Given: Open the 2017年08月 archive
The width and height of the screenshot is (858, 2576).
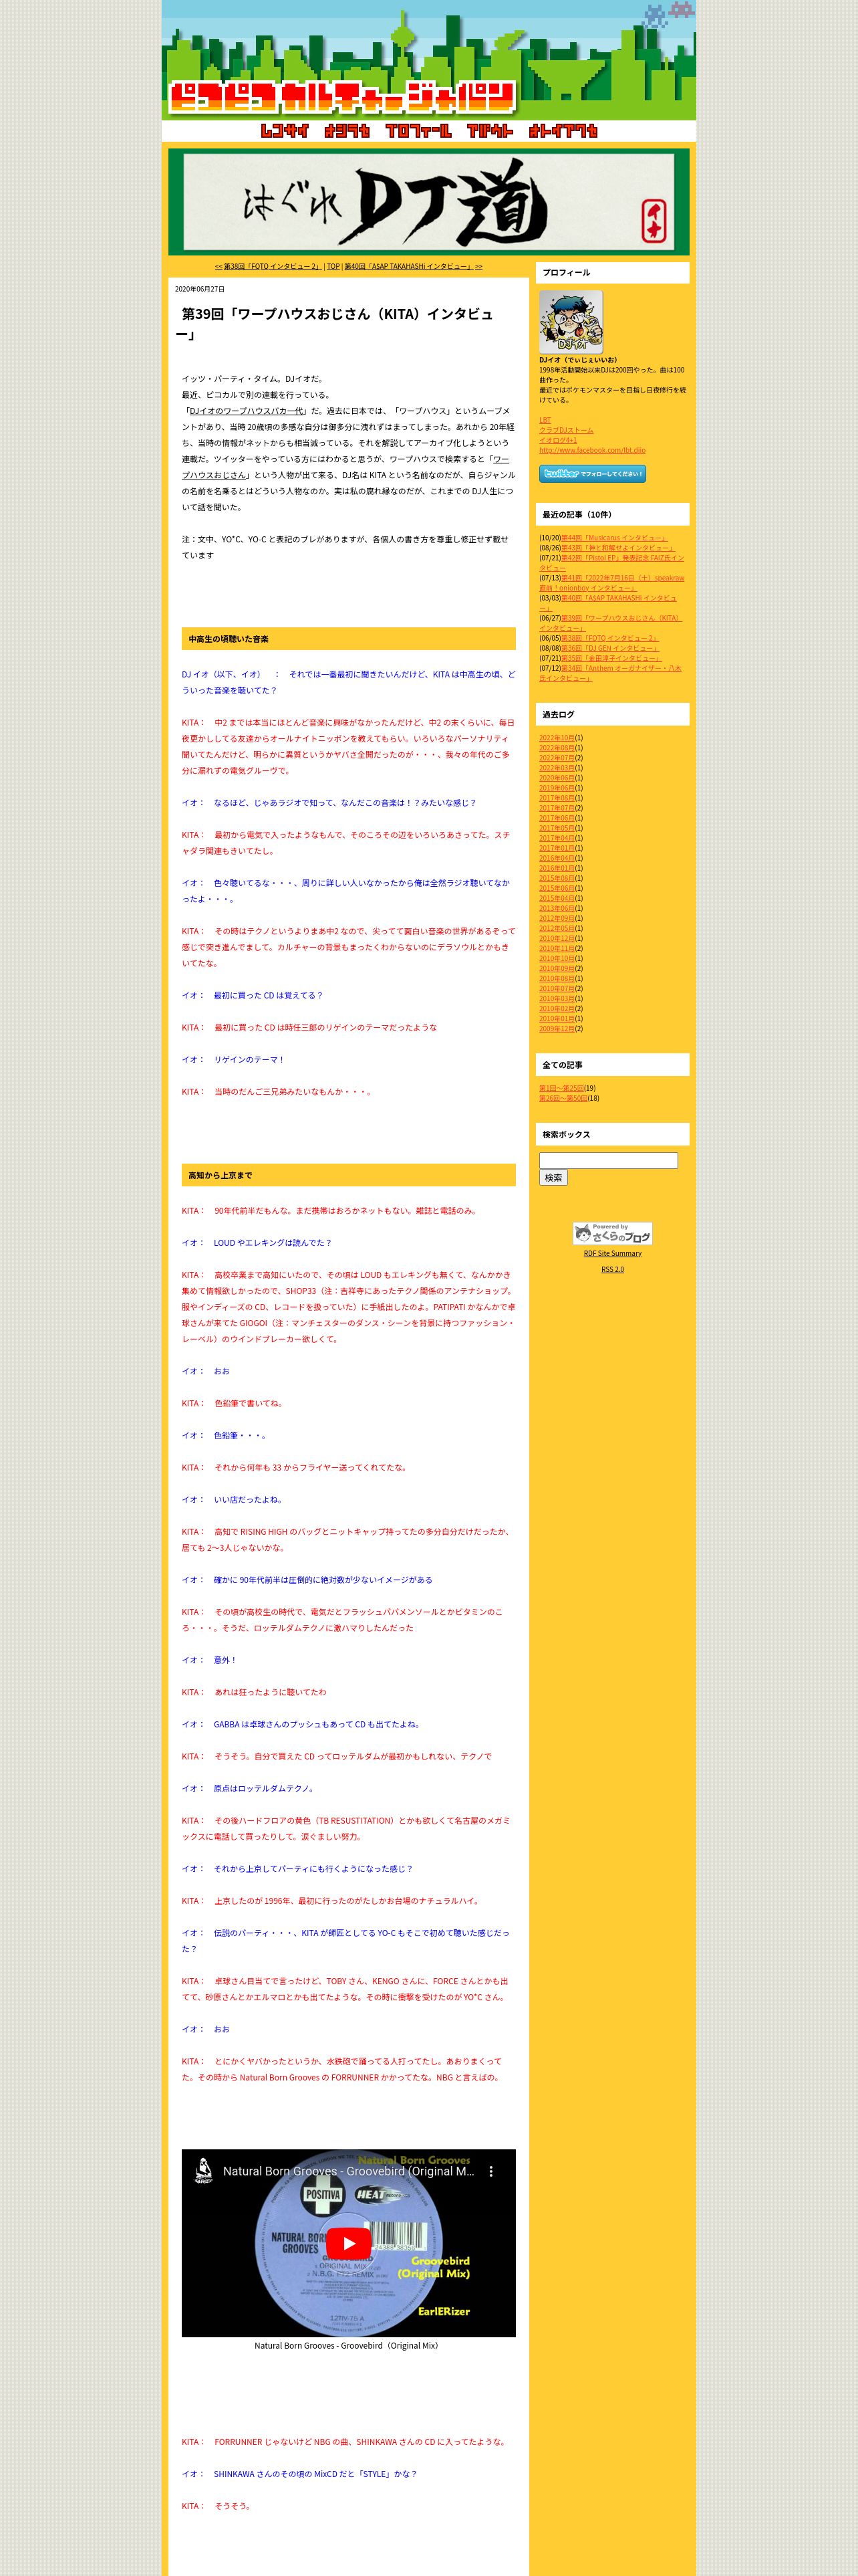Looking at the screenshot, I should pyautogui.click(x=557, y=798).
